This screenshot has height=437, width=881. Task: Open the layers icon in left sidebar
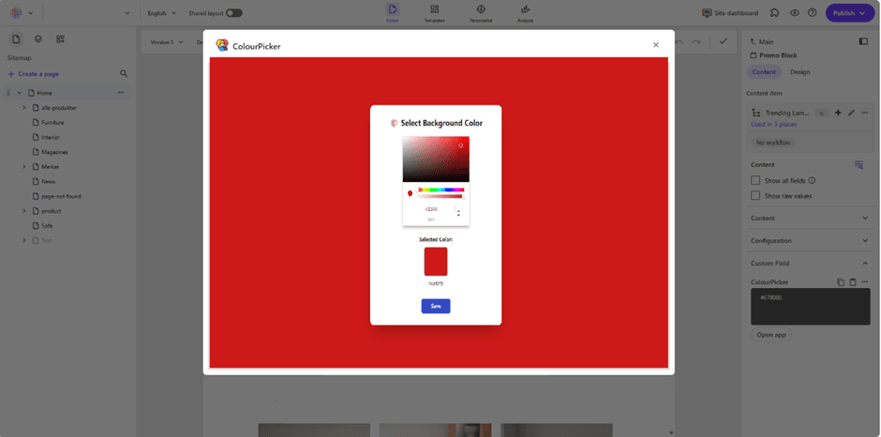[x=38, y=39]
